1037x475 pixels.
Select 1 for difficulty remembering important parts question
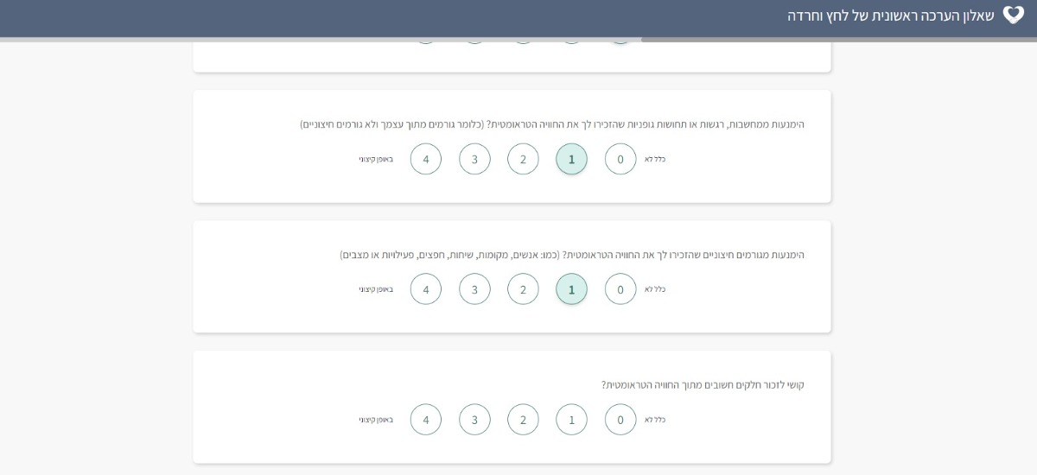click(x=571, y=420)
